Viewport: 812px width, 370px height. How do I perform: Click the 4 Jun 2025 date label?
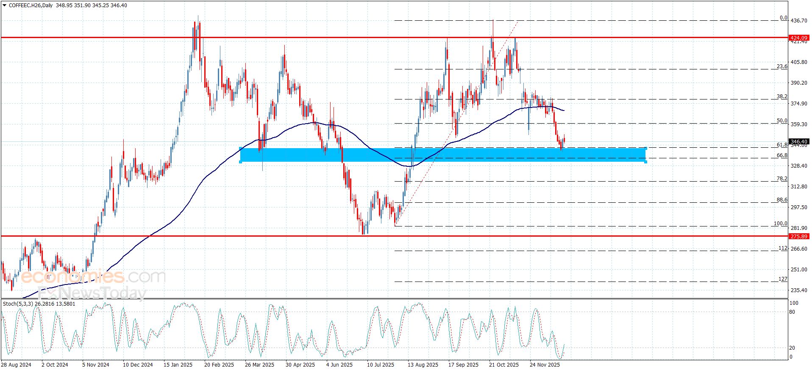[339, 365]
